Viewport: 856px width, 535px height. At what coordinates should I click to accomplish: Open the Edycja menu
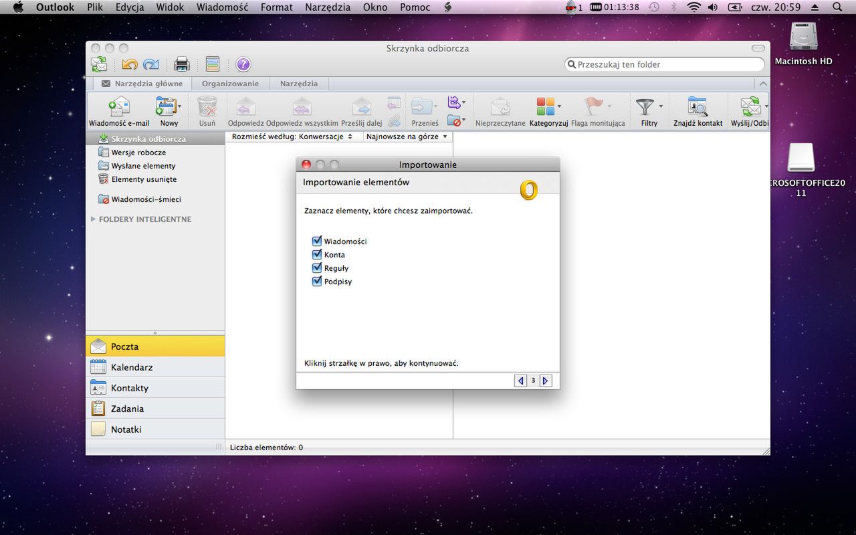tap(130, 7)
